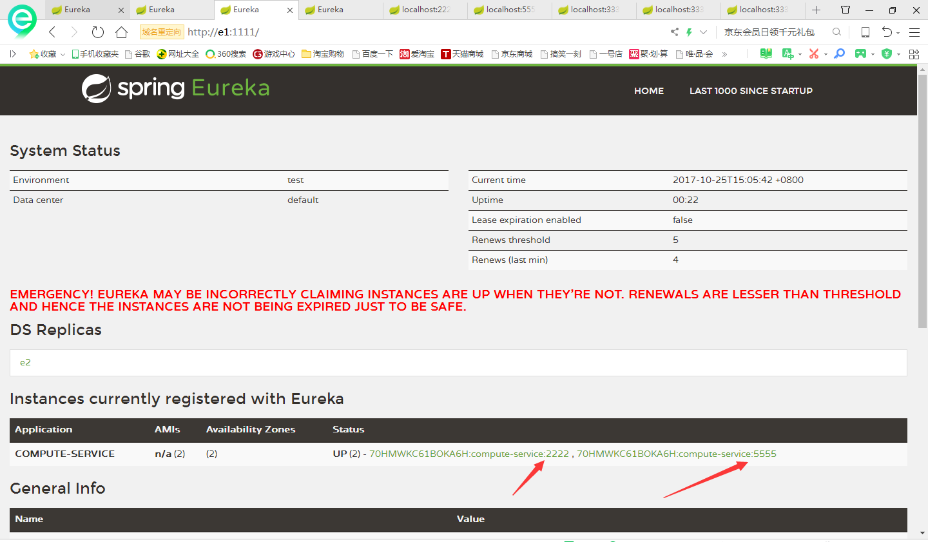Click the forward navigation arrow
Image resolution: width=928 pixels, height=542 pixels.
click(x=74, y=32)
